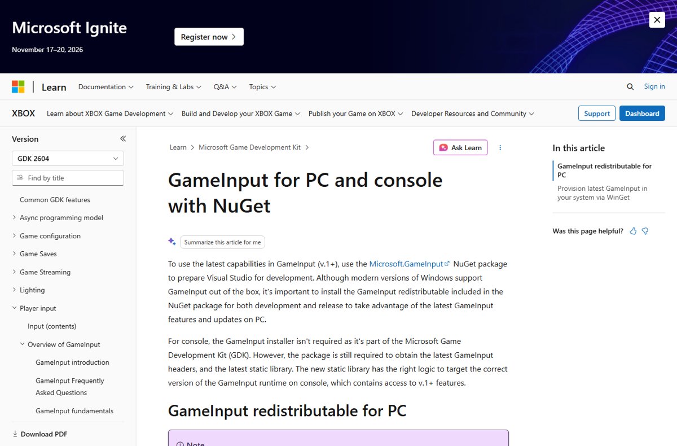Open the article's more actions menu
The width and height of the screenshot is (677, 446).
click(500, 147)
